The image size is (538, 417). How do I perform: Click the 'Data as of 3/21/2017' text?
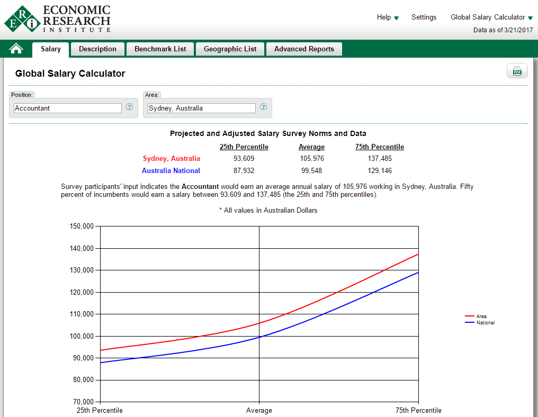[x=503, y=30]
